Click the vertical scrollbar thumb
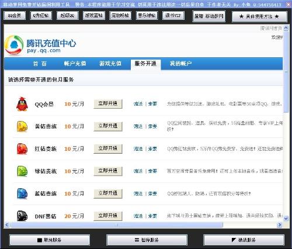 point(286,72)
